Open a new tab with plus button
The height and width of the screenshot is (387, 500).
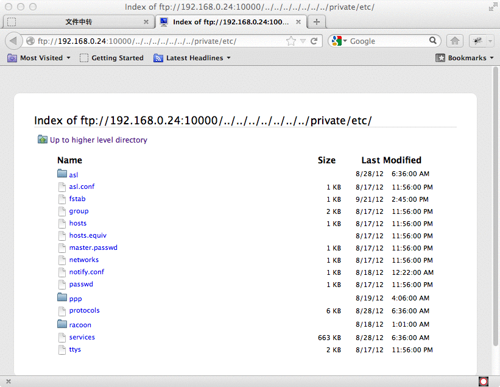point(317,22)
